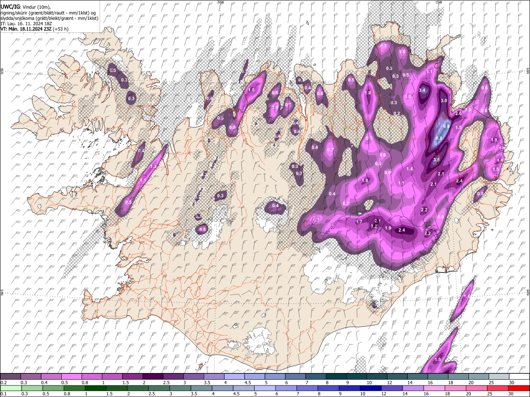Select upper legend pale grey swatch between 25 and 30
Image resolution: width=530 pixels, height=397 pixels.
[x=499, y=376]
